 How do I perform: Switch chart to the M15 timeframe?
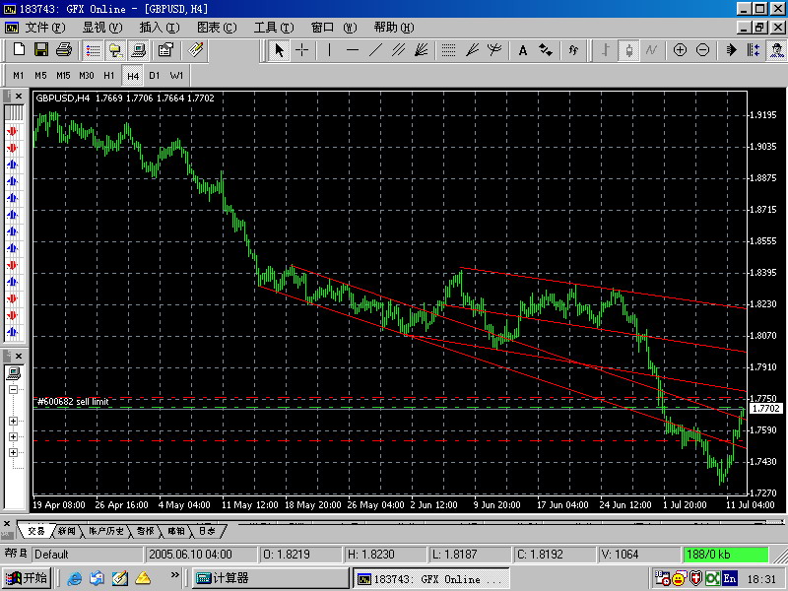click(63, 75)
